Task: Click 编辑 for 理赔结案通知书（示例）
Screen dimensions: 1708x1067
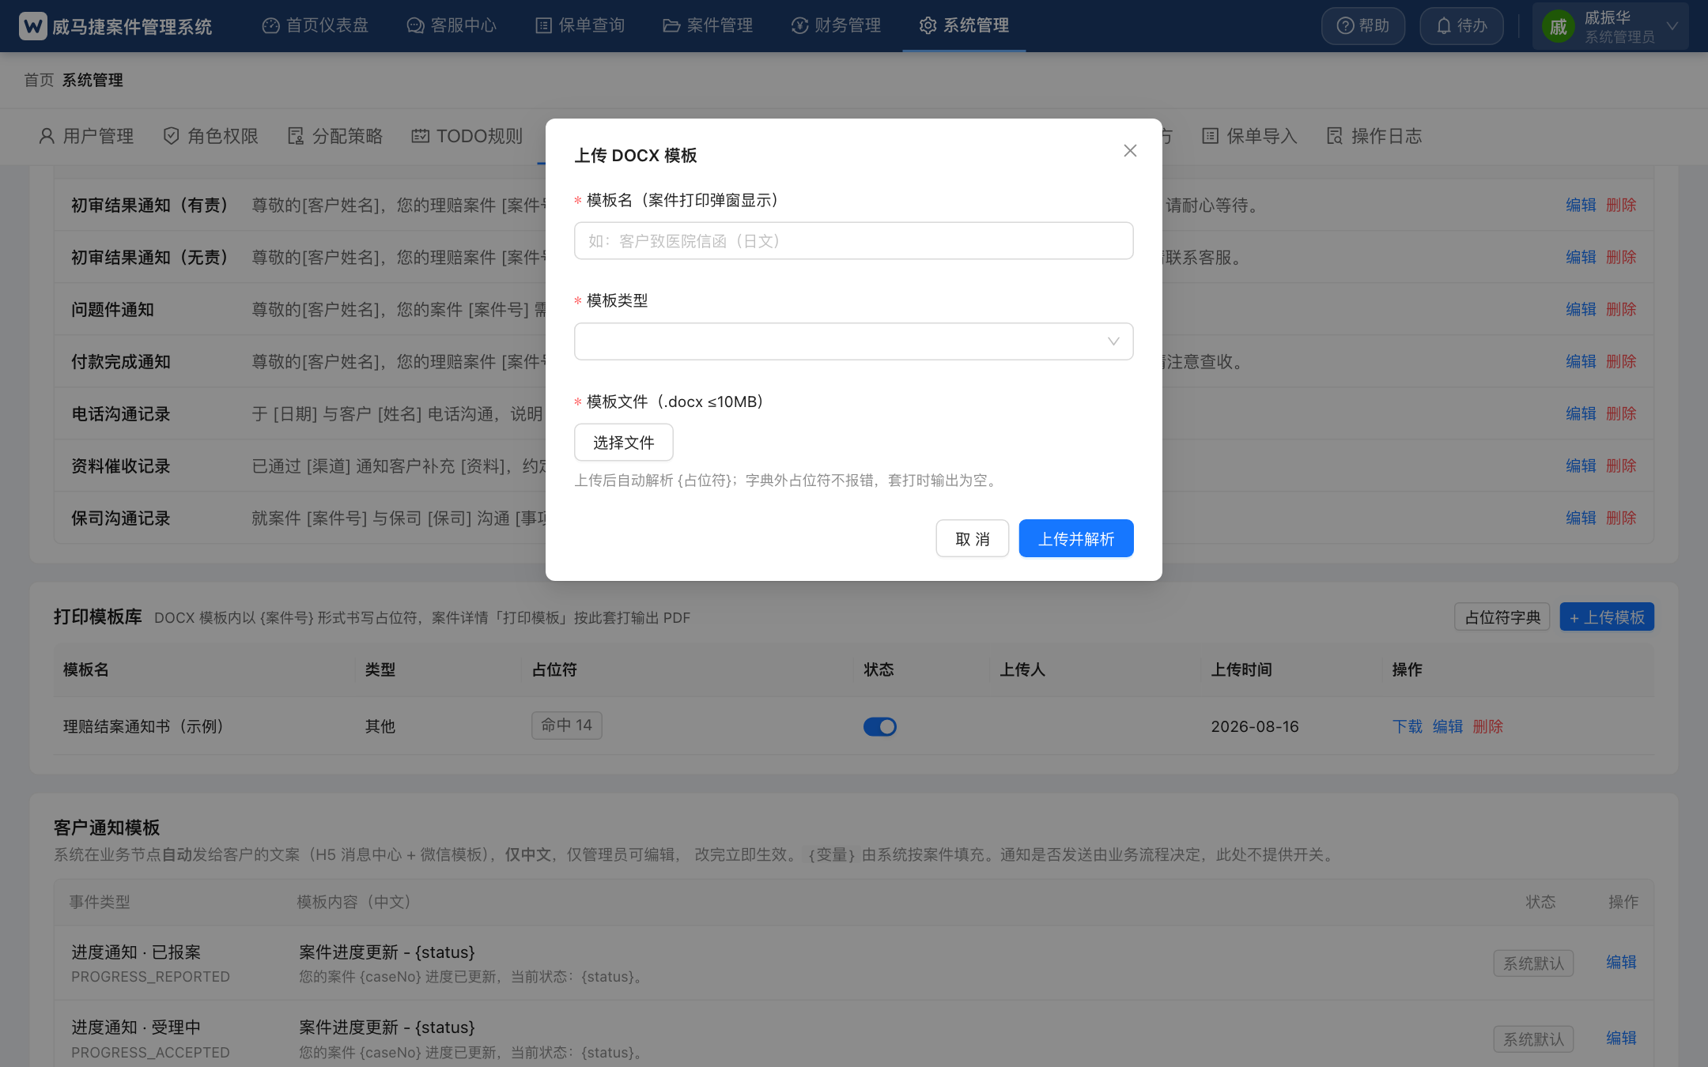Action: coord(1448,726)
